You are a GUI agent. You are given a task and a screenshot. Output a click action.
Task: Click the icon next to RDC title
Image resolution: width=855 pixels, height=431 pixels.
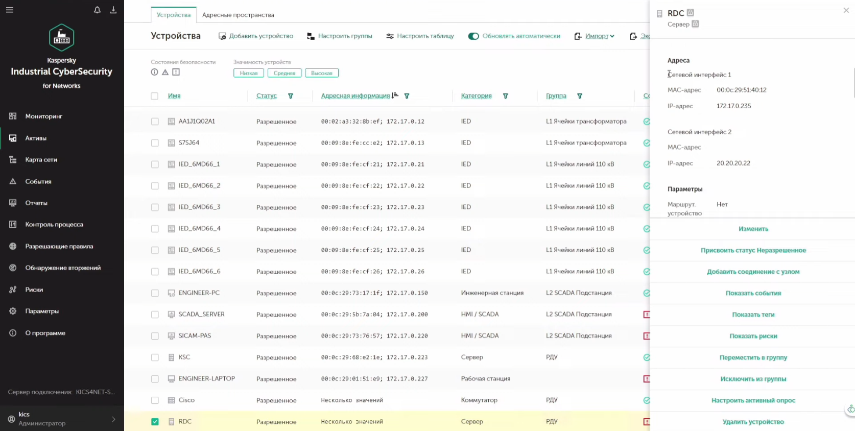[691, 12]
